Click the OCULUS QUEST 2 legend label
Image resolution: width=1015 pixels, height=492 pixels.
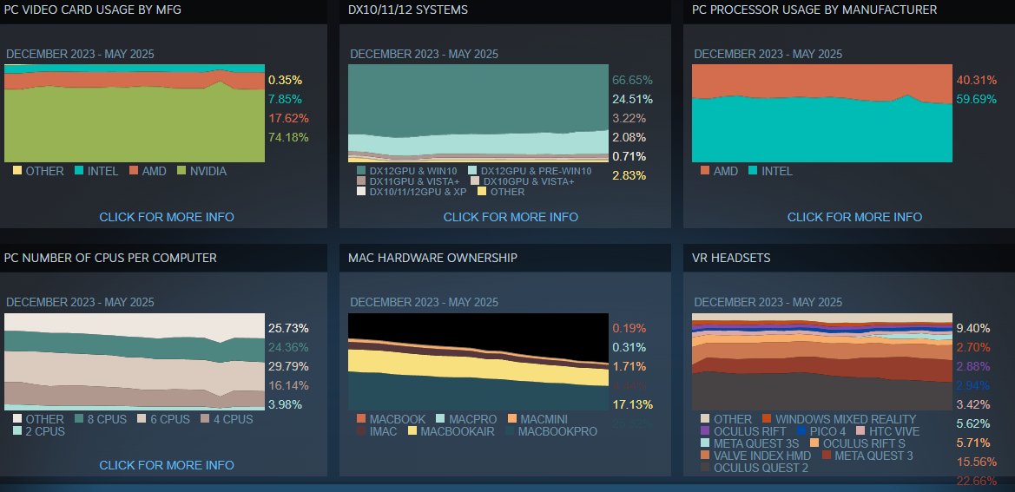click(761, 469)
